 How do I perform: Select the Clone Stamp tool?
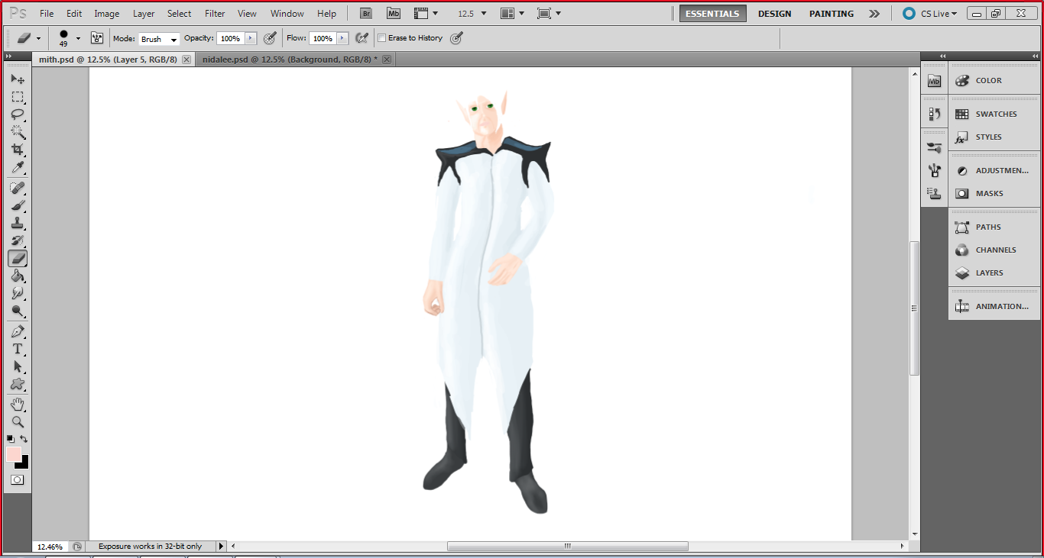(x=18, y=223)
